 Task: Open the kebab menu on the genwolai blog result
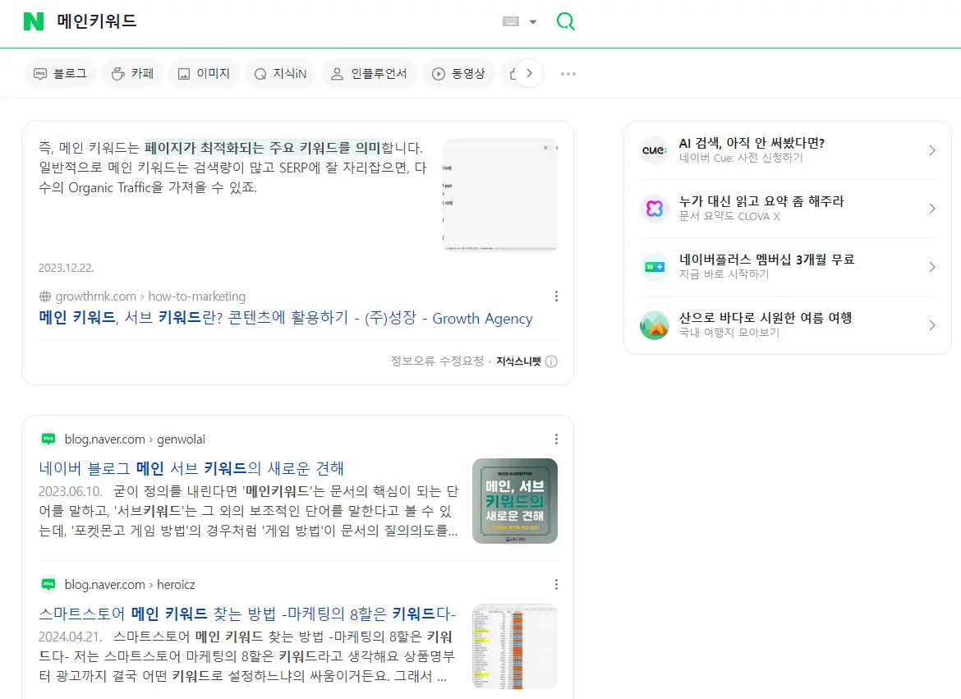556,438
